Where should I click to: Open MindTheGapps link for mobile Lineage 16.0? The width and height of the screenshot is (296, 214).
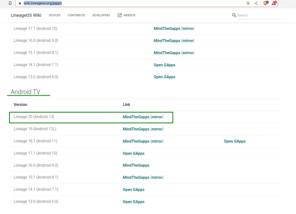click(x=167, y=40)
